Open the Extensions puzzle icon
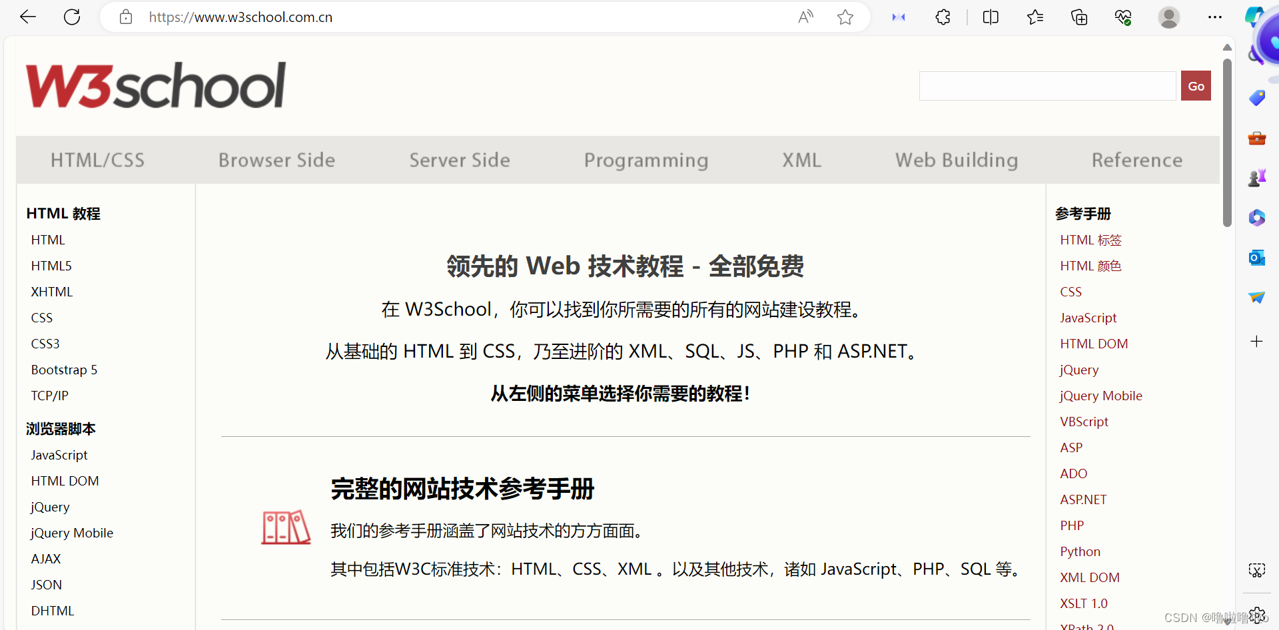This screenshot has width=1279, height=630. pyautogui.click(x=943, y=17)
